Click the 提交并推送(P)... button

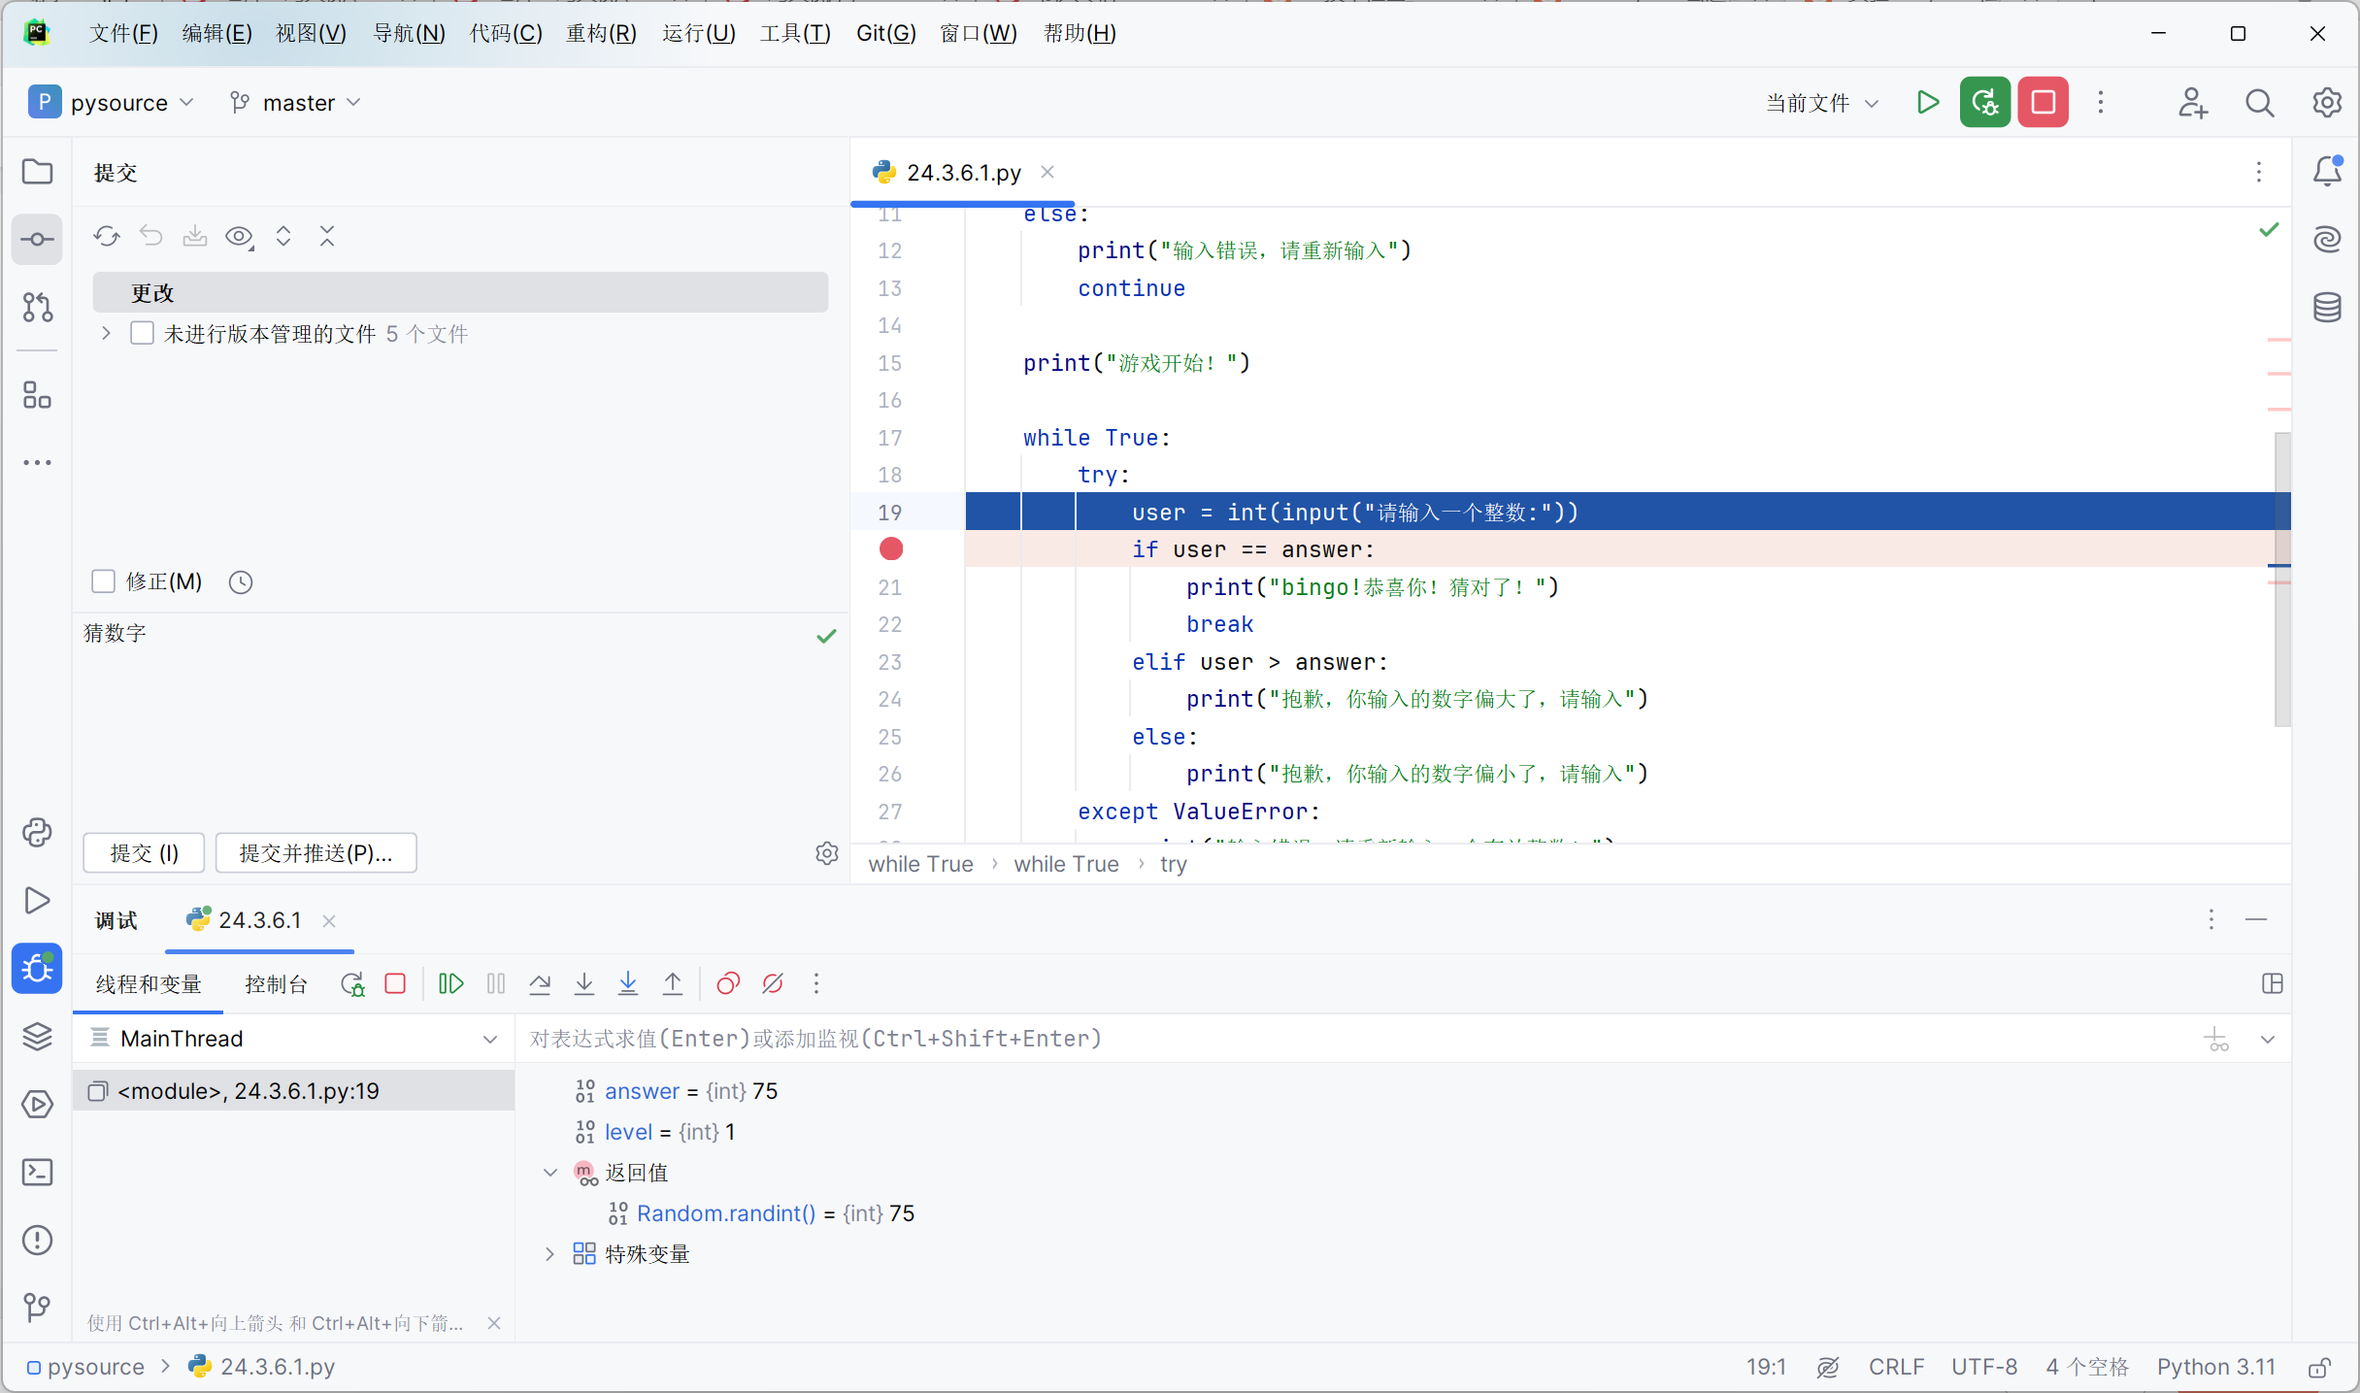[316, 852]
